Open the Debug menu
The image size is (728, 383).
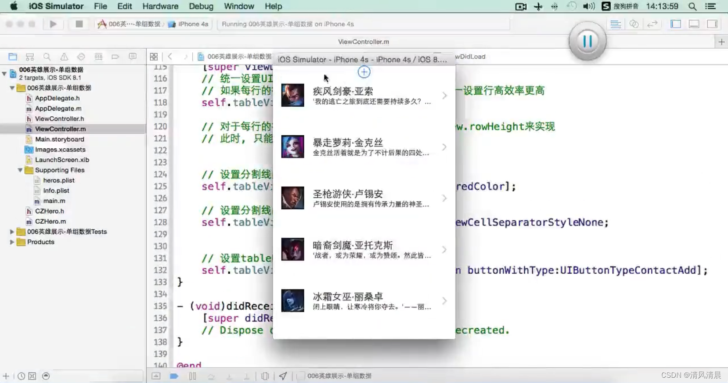click(201, 7)
